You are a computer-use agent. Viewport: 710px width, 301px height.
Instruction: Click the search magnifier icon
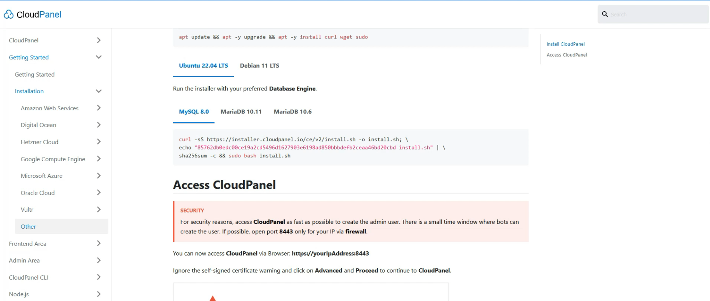click(x=605, y=14)
